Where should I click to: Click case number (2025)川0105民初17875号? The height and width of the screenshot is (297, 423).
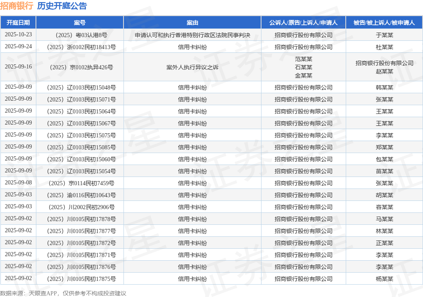[80, 279]
